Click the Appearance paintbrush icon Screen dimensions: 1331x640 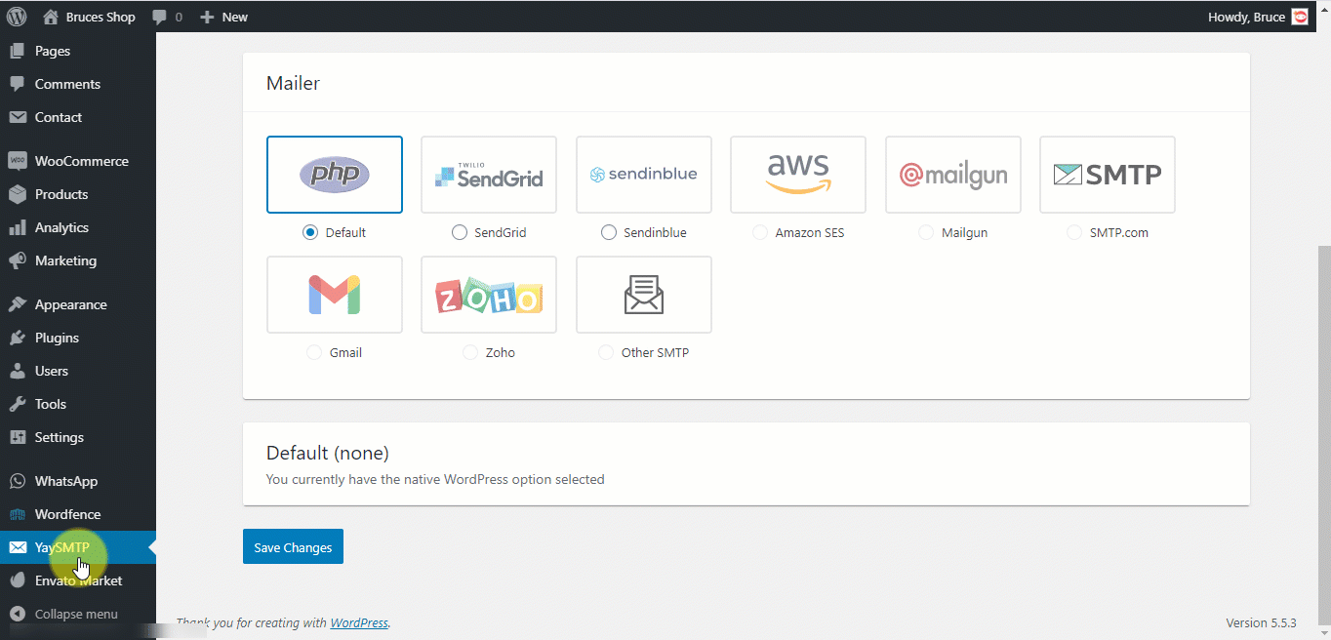pyautogui.click(x=17, y=304)
